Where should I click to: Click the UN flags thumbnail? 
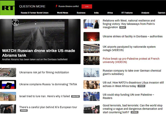[92, 96]
